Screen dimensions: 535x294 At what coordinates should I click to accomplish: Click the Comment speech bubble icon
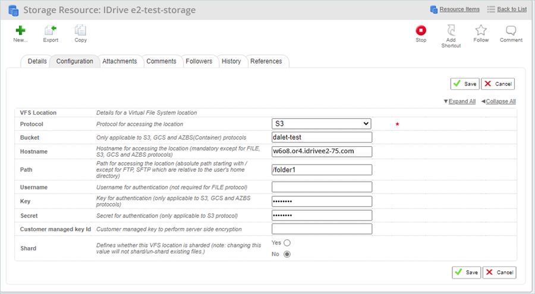click(511, 30)
